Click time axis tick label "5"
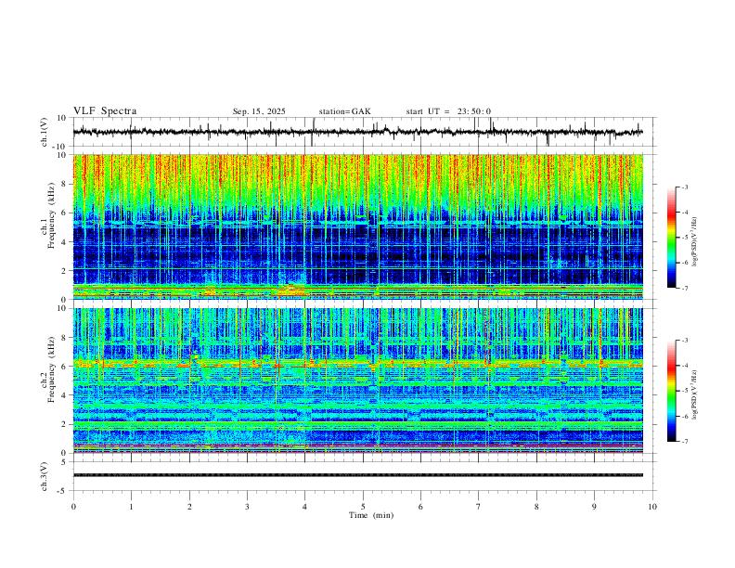 tap(363, 507)
